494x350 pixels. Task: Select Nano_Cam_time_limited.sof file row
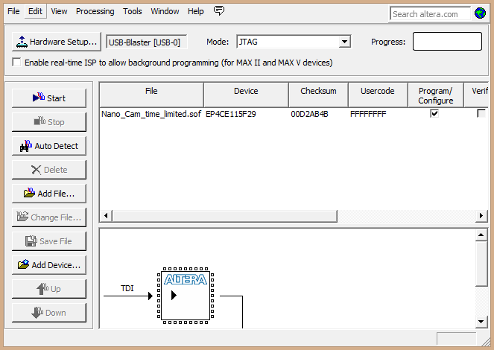tap(151, 114)
